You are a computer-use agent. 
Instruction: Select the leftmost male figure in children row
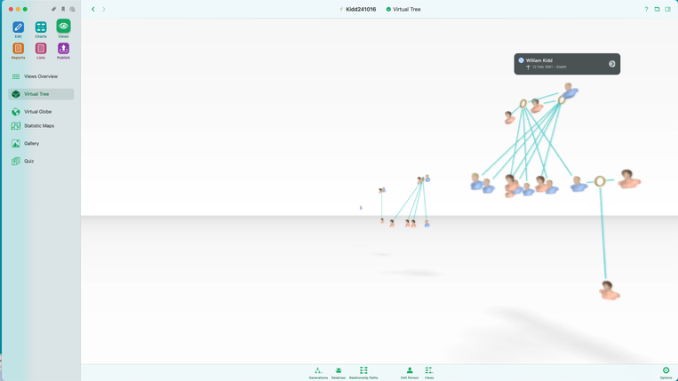click(476, 181)
